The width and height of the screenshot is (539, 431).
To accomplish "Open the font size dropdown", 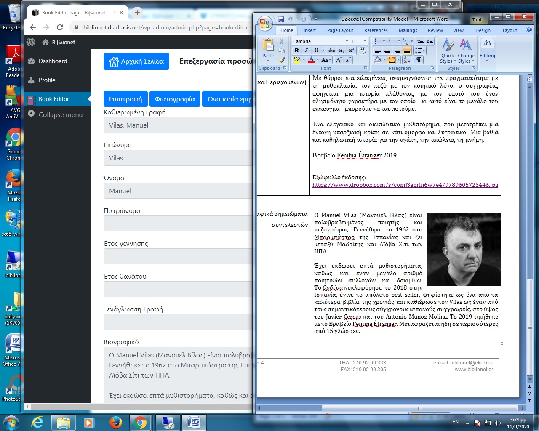I will [x=365, y=41].
